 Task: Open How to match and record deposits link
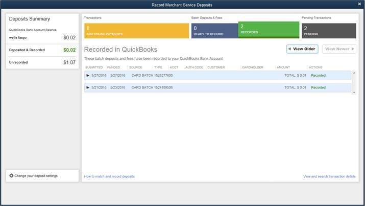click(109, 176)
